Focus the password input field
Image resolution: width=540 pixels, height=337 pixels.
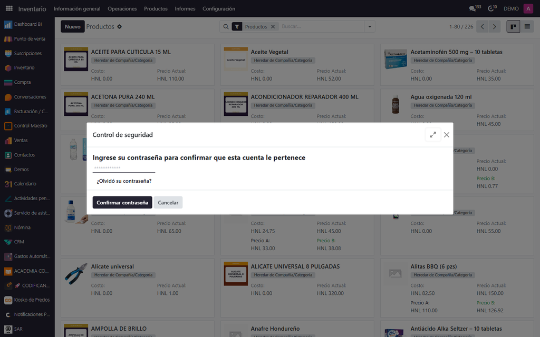[x=124, y=168]
